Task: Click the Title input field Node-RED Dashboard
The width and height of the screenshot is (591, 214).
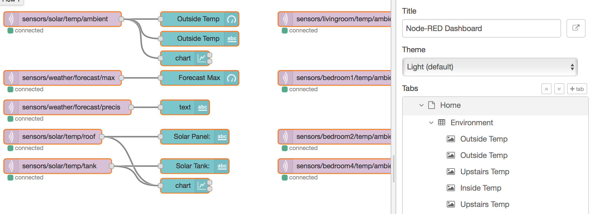Action: 481,28
